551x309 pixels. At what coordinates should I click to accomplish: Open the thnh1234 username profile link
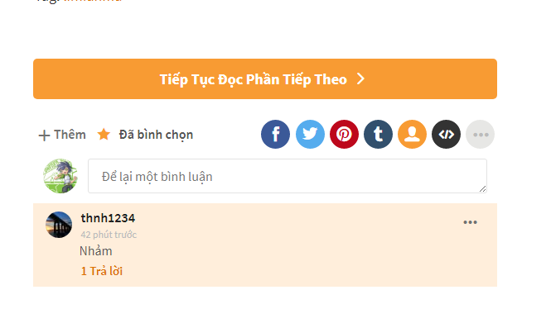click(x=108, y=218)
